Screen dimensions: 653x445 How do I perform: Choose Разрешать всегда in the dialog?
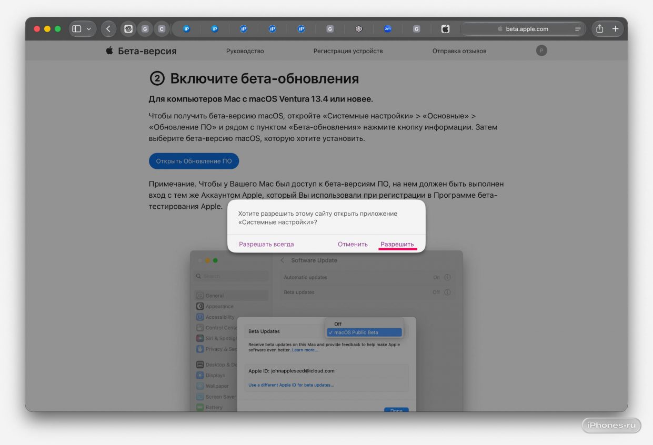(266, 244)
